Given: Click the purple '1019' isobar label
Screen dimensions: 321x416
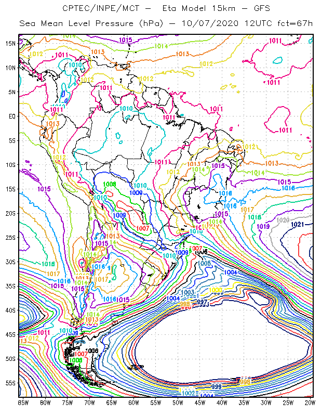Looking at the screenshot, I should tap(263, 227).
